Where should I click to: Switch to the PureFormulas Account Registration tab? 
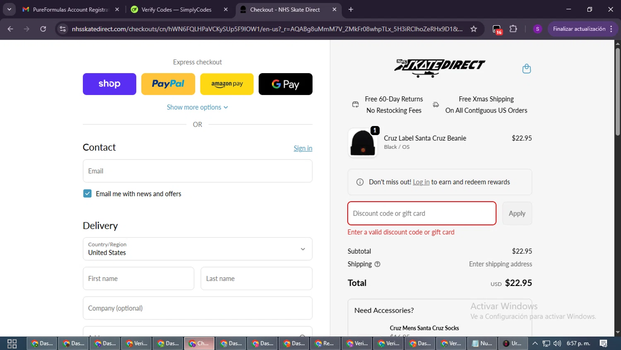click(x=71, y=10)
